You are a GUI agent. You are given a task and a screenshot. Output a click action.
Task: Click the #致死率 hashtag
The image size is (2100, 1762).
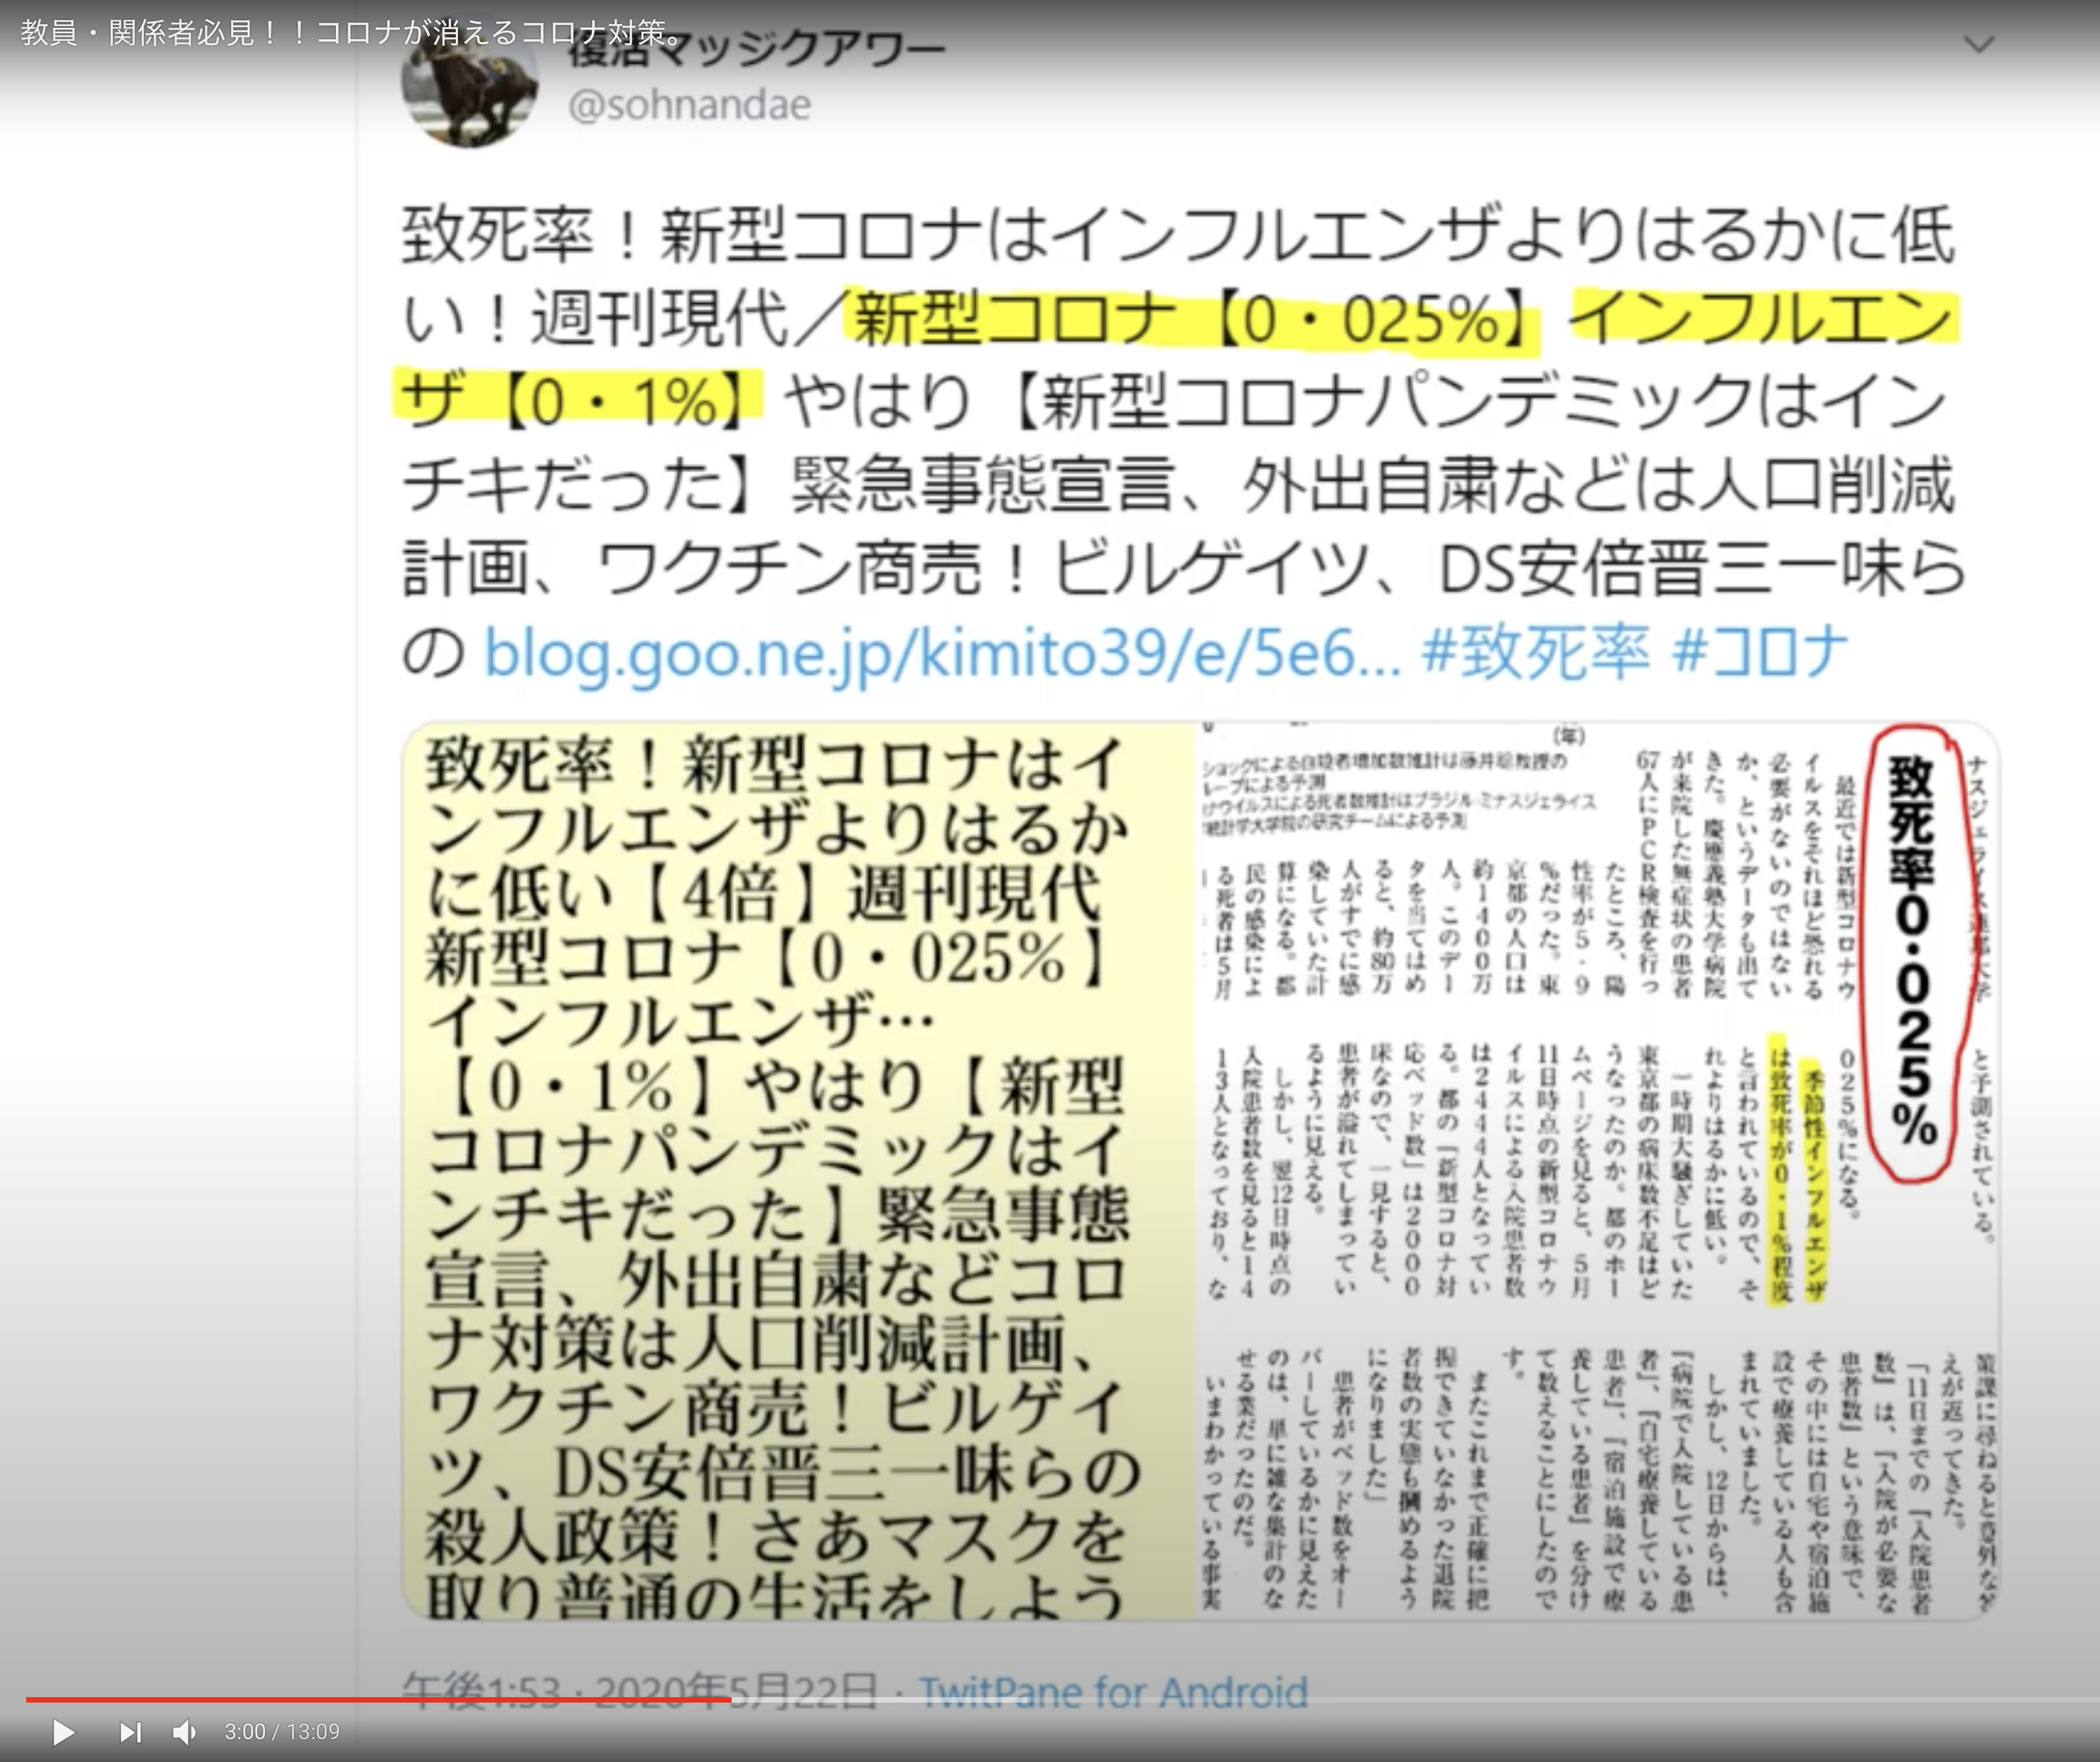1535,652
